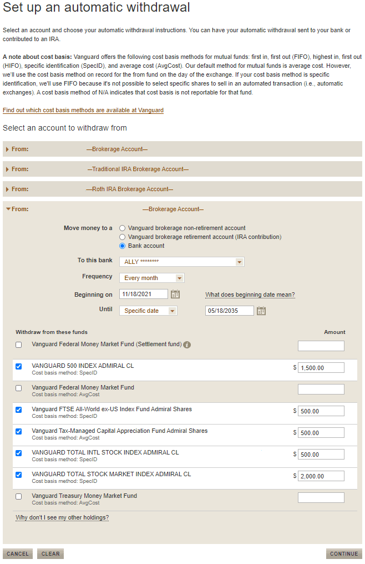Image resolution: width=365 pixels, height=564 pixels.
Task: Click What does beginning date mean link
Action: coord(250,295)
